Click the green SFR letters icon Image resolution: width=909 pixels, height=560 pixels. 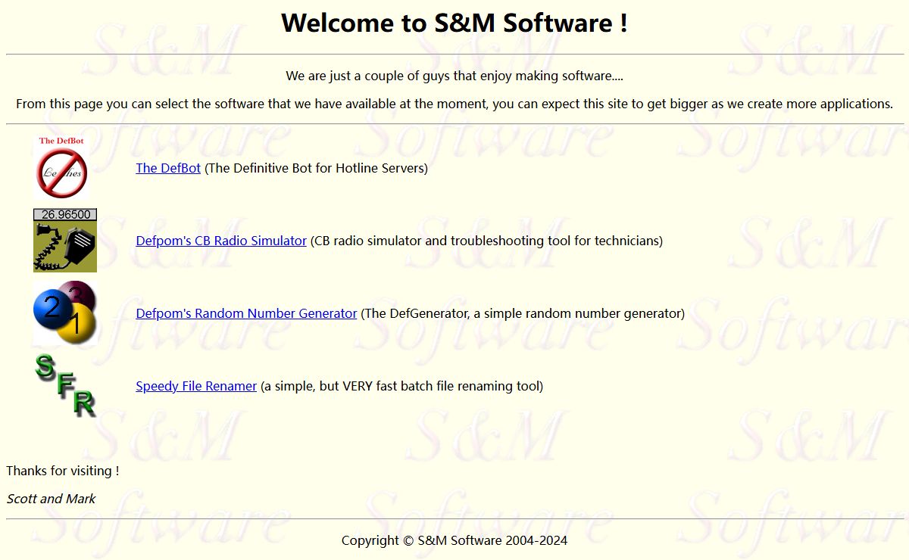tap(65, 385)
